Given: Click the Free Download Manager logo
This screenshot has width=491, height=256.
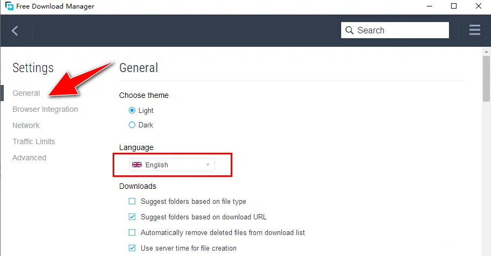Looking at the screenshot, I should click(9, 6).
